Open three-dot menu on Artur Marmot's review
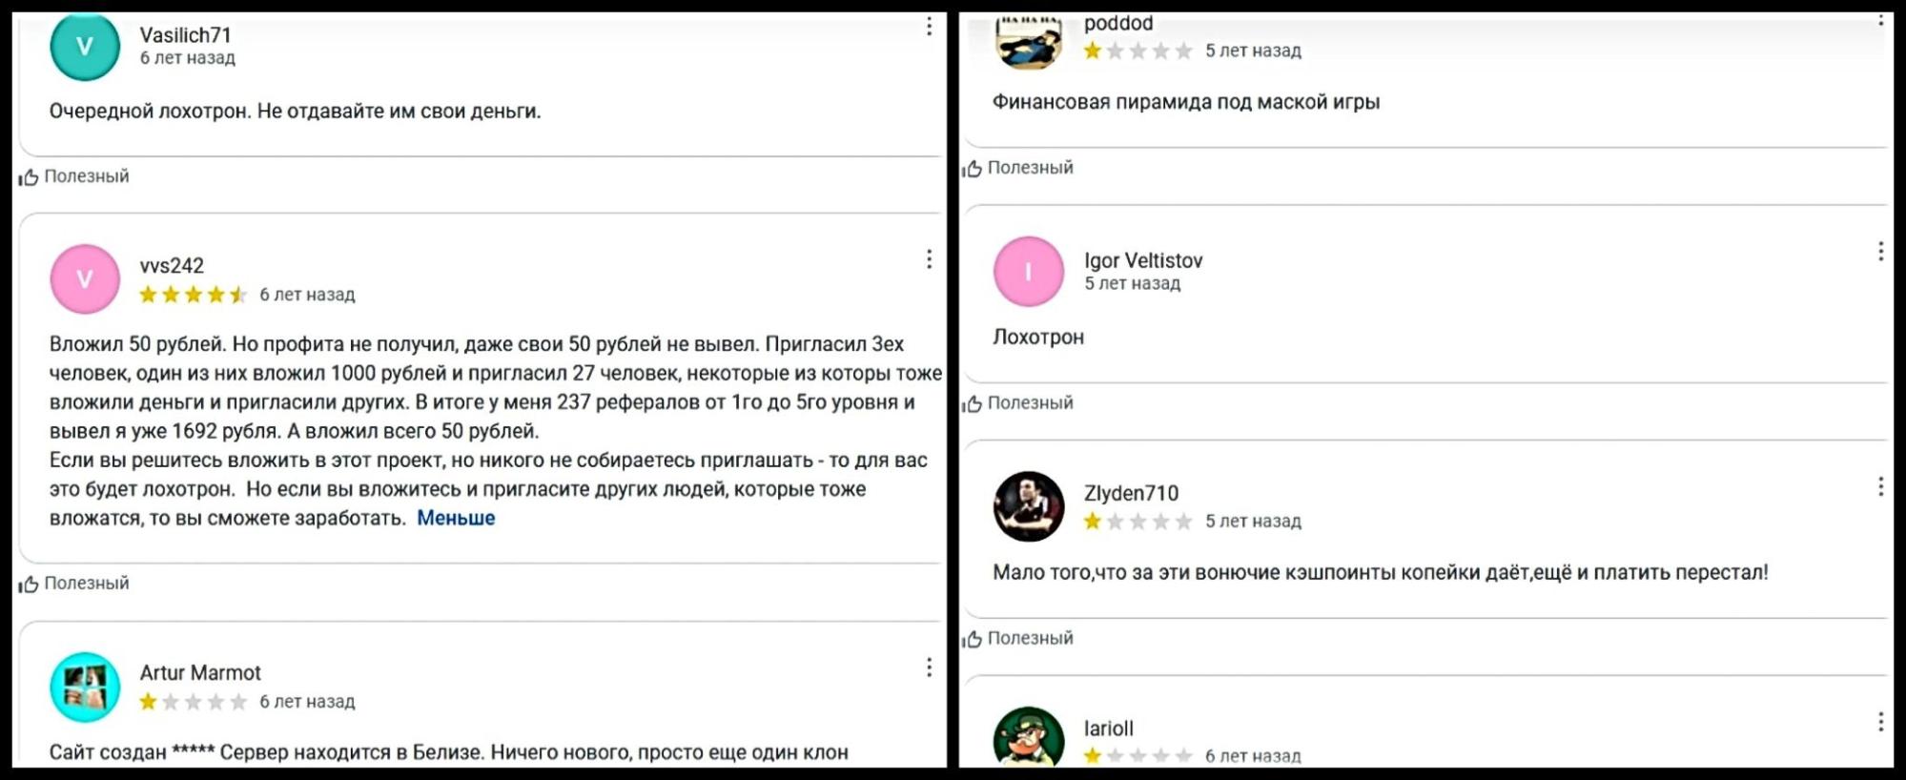This screenshot has width=1906, height=780. (929, 667)
